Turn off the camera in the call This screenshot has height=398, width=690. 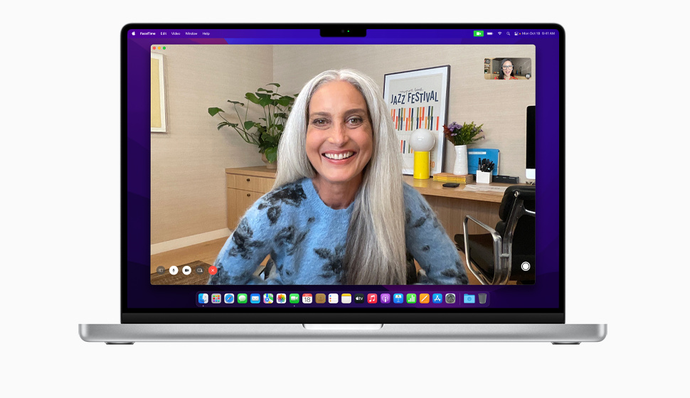pos(186,270)
